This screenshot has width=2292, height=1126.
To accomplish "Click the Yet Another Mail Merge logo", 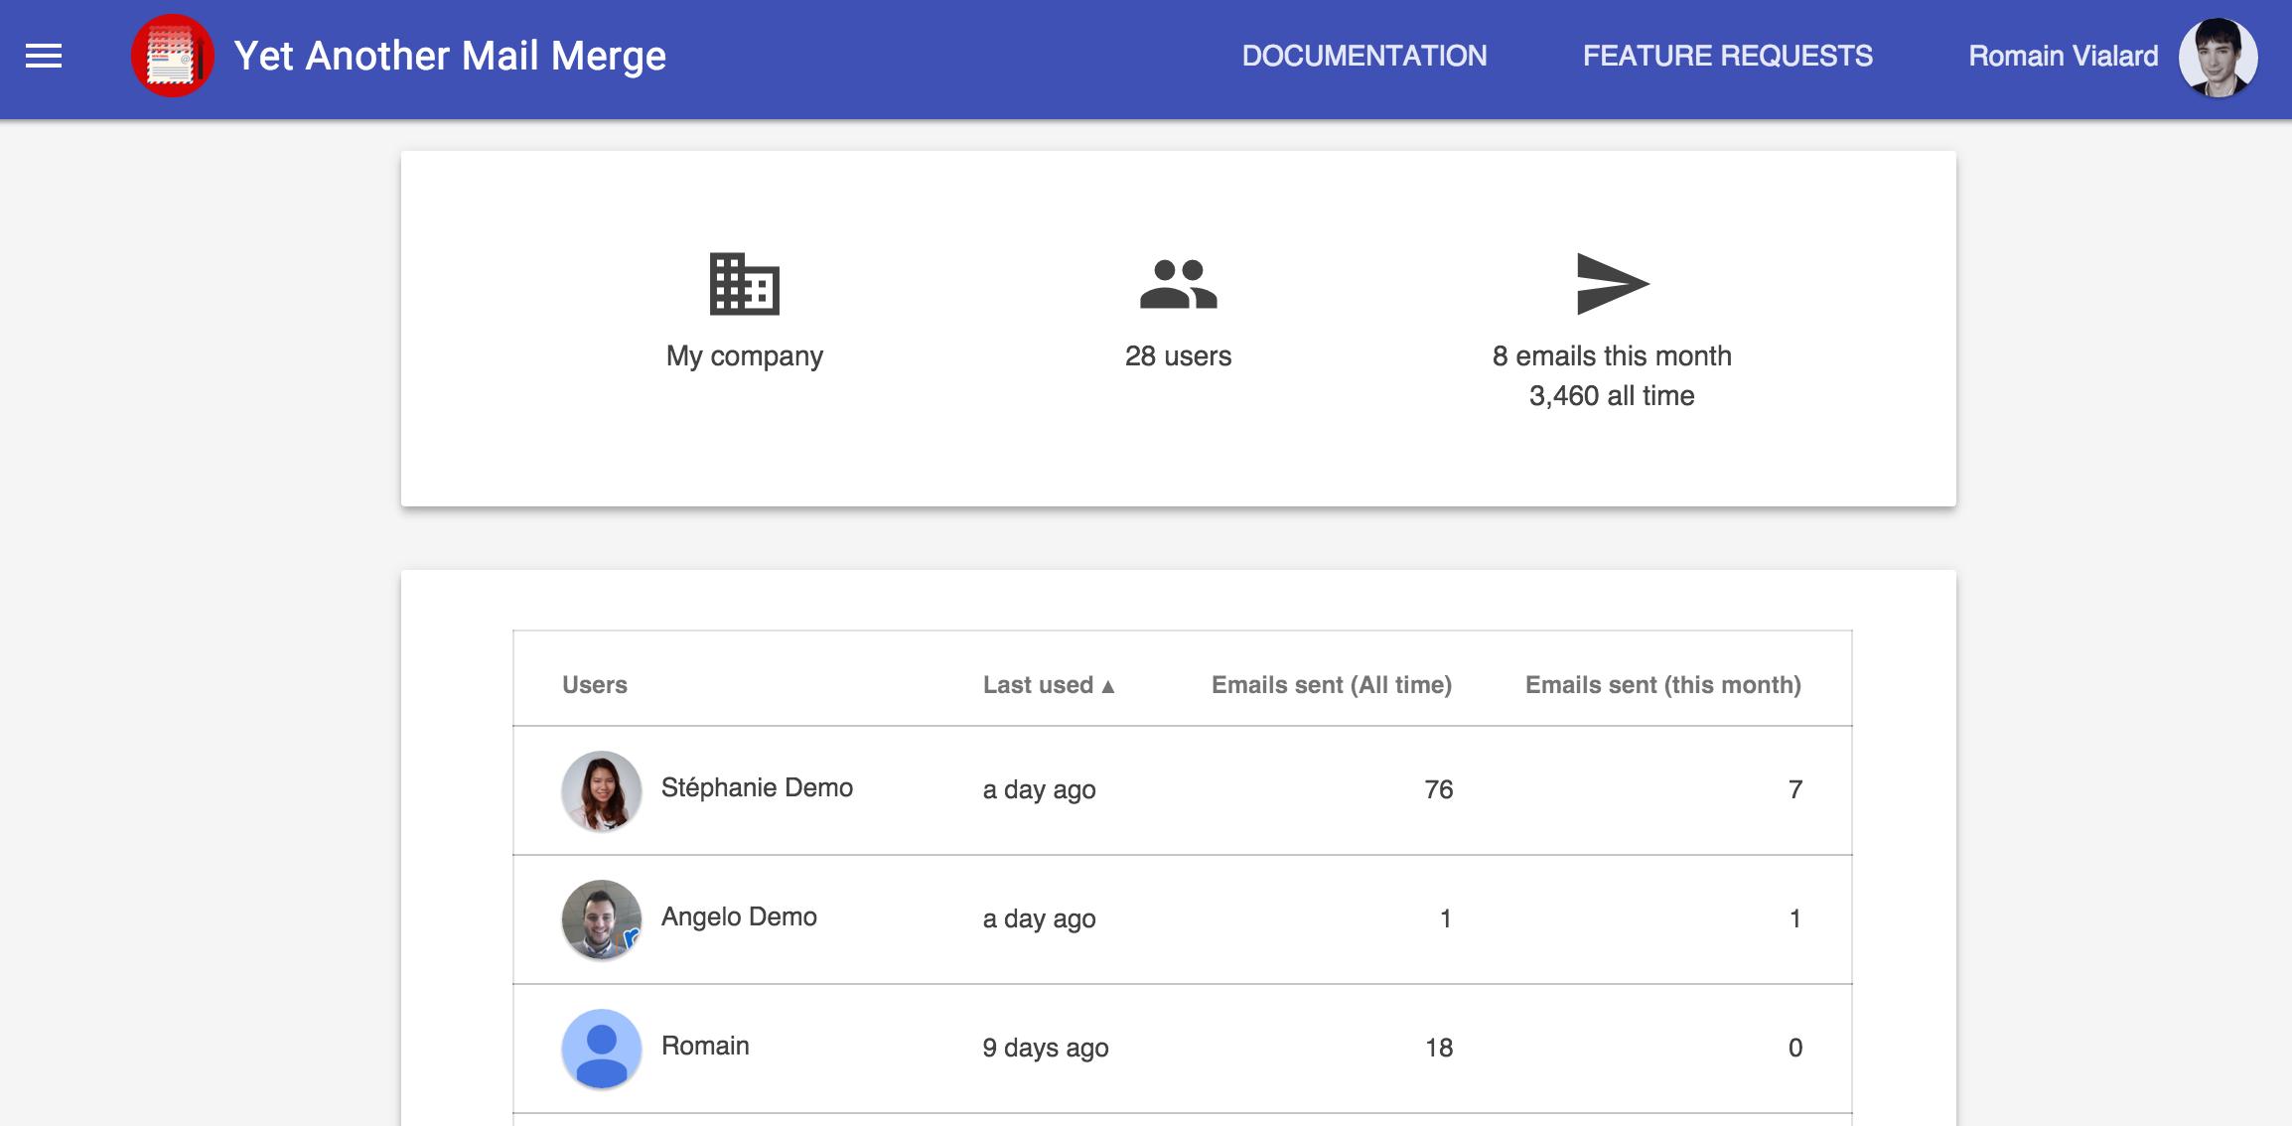I will point(172,57).
